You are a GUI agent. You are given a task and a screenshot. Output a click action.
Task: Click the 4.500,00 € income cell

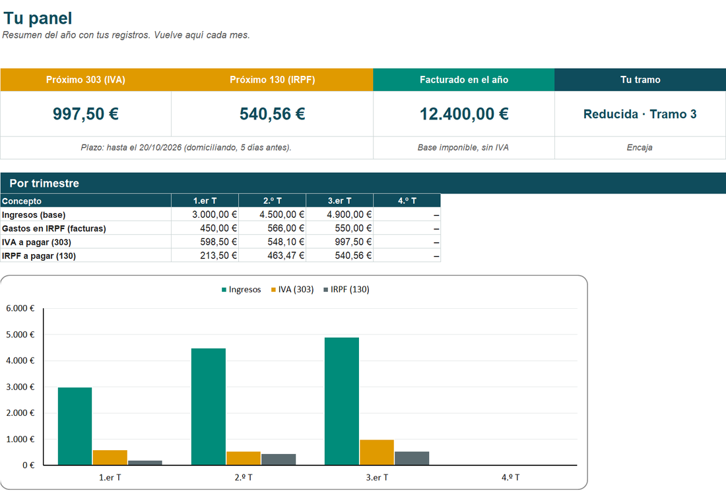(272, 214)
